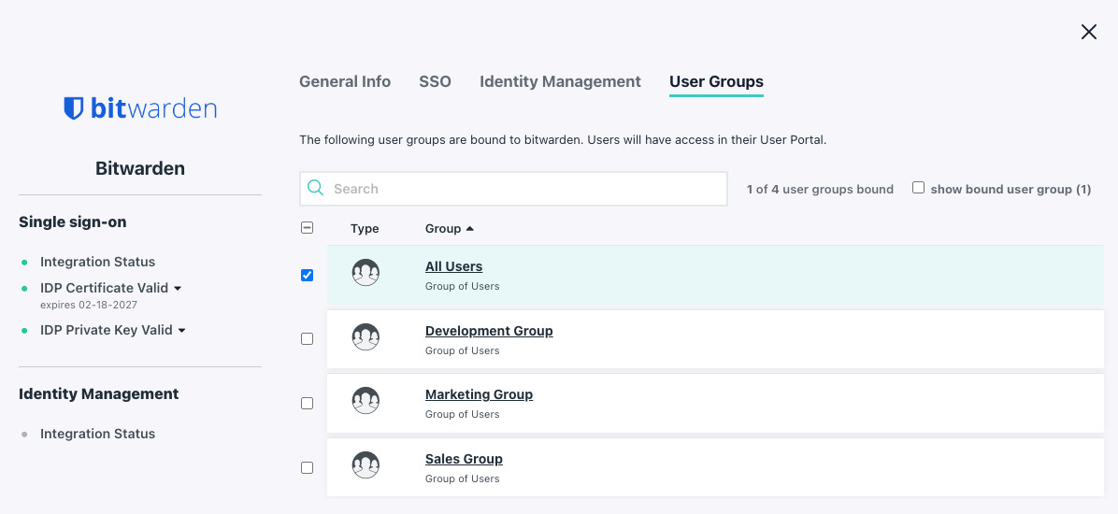Click the Sales Group type icon

[365, 465]
